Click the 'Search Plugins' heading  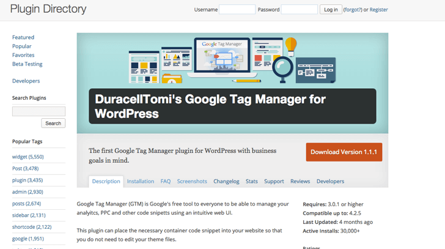(29, 98)
